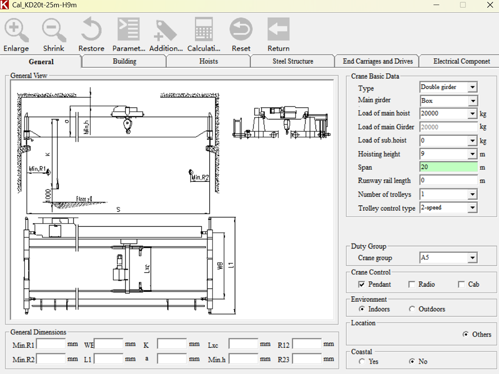Open the crane Type dropdown
This screenshot has width=499, height=374.
point(472,87)
